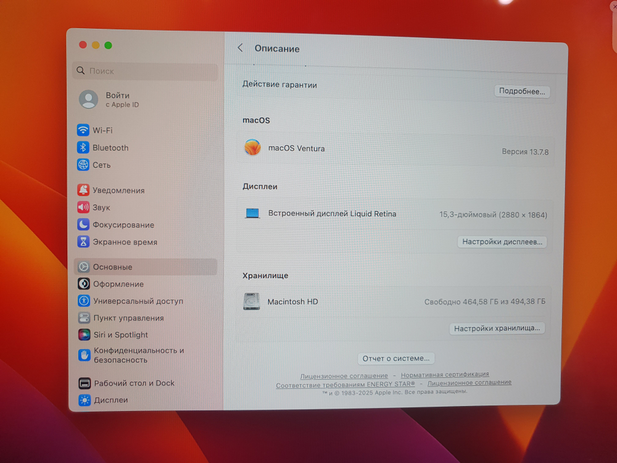Open Экранное время hourglass icon

coord(83,242)
